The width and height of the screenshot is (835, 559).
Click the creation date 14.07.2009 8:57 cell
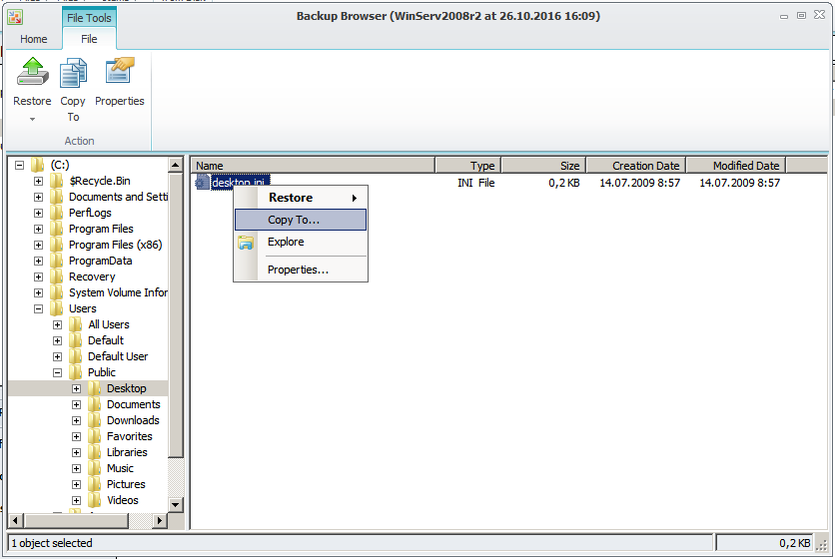point(639,183)
